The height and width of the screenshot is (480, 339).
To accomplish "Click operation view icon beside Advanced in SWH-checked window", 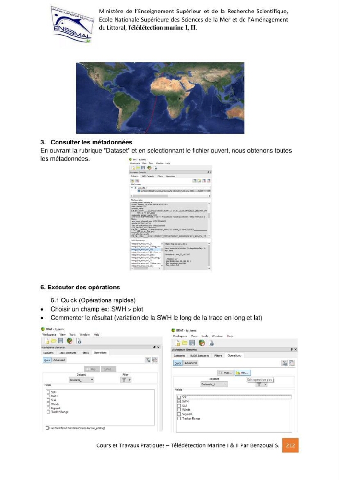I will 285,363.
